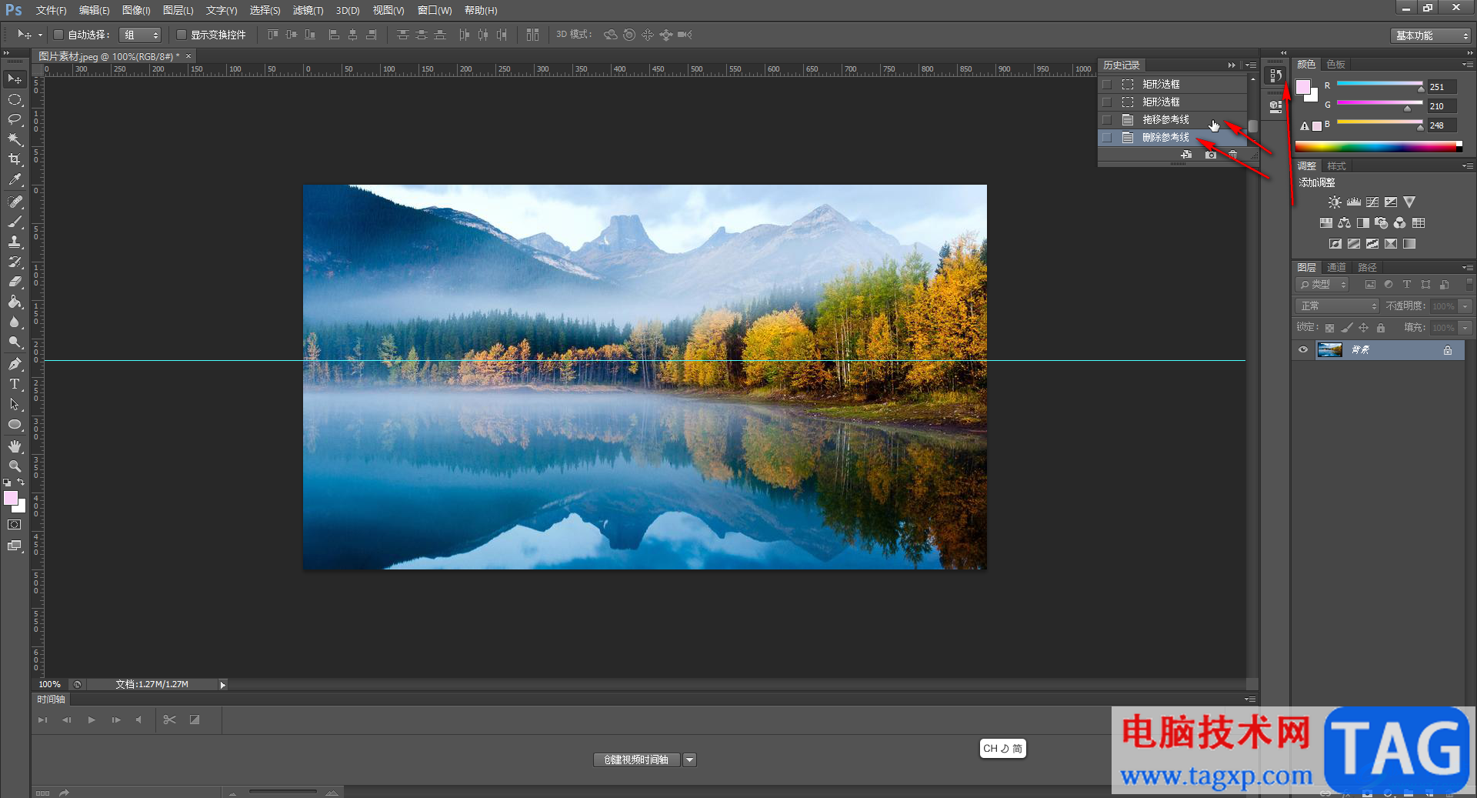Select the Horizontal Type tool
The image size is (1477, 798).
(15, 384)
